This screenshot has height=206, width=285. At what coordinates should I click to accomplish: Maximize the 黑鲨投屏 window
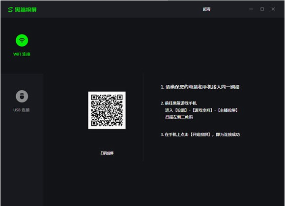click(x=262, y=9)
